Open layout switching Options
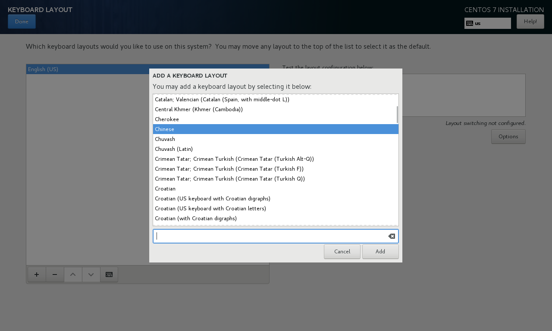This screenshot has height=331, width=552. [508, 137]
